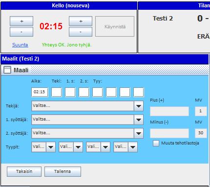Decrease clock minutes with left minus button
The width and height of the screenshot is (210, 187).
(x=21, y=32)
